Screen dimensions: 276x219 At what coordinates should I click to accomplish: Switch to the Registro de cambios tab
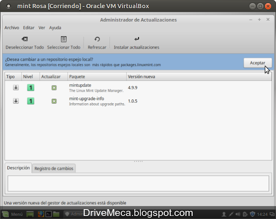pos(54,168)
